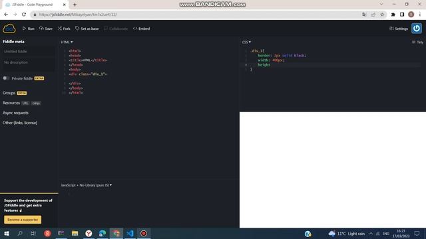Close the JSFiddle browser tab
Image resolution: width=426 pixels, height=239 pixels.
(x=65, y=5)
